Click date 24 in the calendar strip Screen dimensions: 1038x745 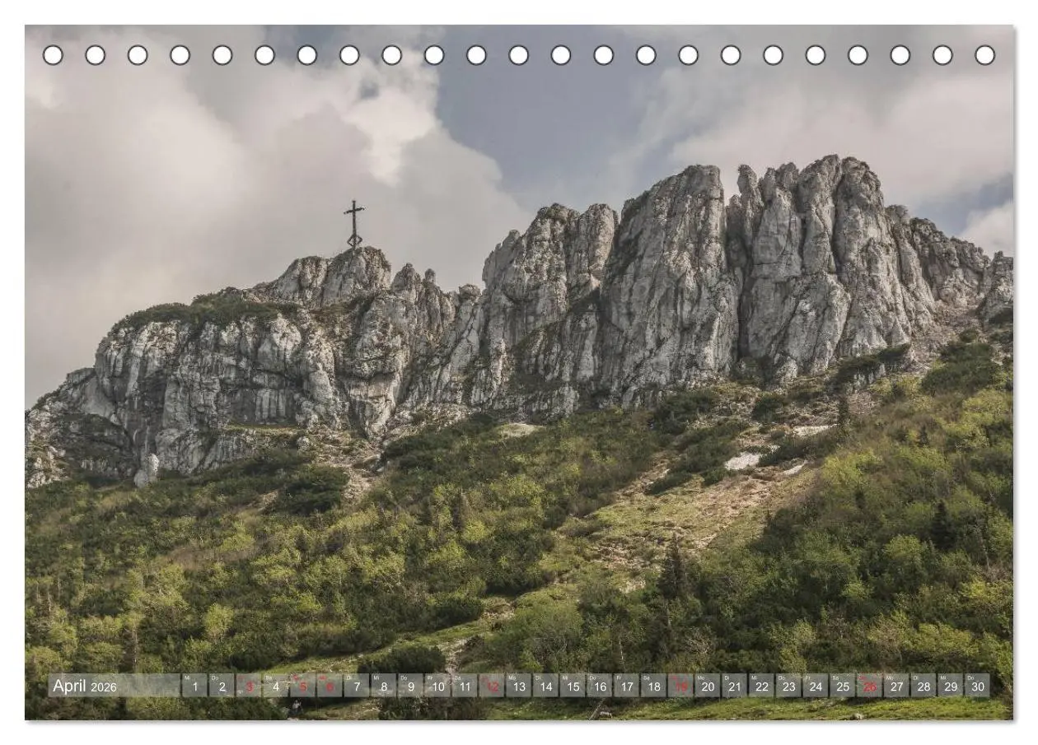click(816, 686)
